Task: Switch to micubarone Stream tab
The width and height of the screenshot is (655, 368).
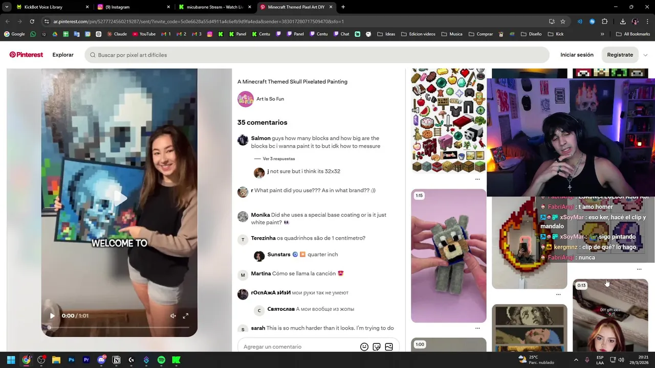Action: click(214, 7)
